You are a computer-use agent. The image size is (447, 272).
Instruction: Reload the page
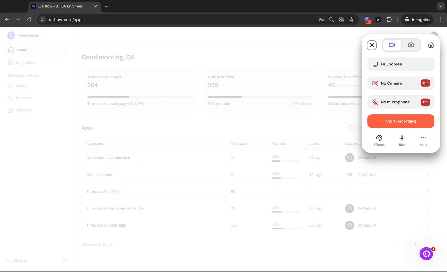(x=29, y=20)
